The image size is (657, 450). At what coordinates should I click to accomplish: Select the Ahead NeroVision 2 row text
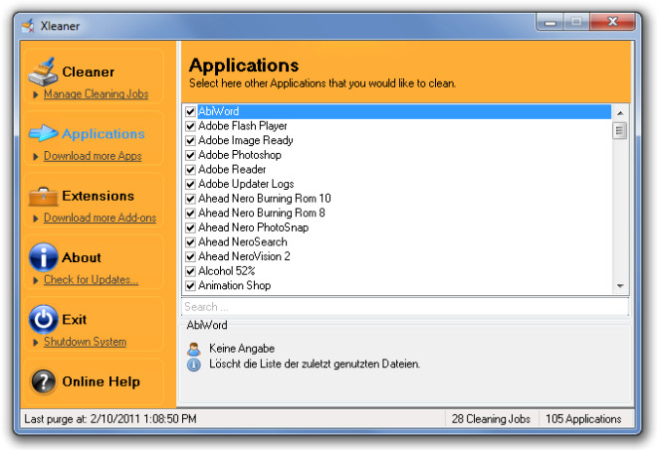click(x=244, y=256)
